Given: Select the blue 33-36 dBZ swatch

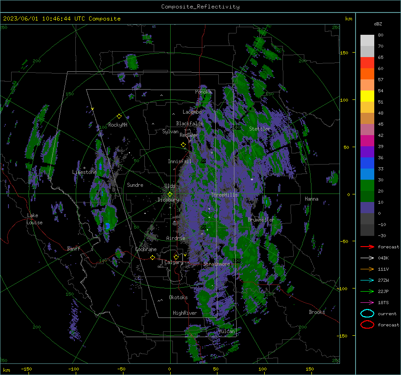Looking at the screenshot, I should point(367,163).
